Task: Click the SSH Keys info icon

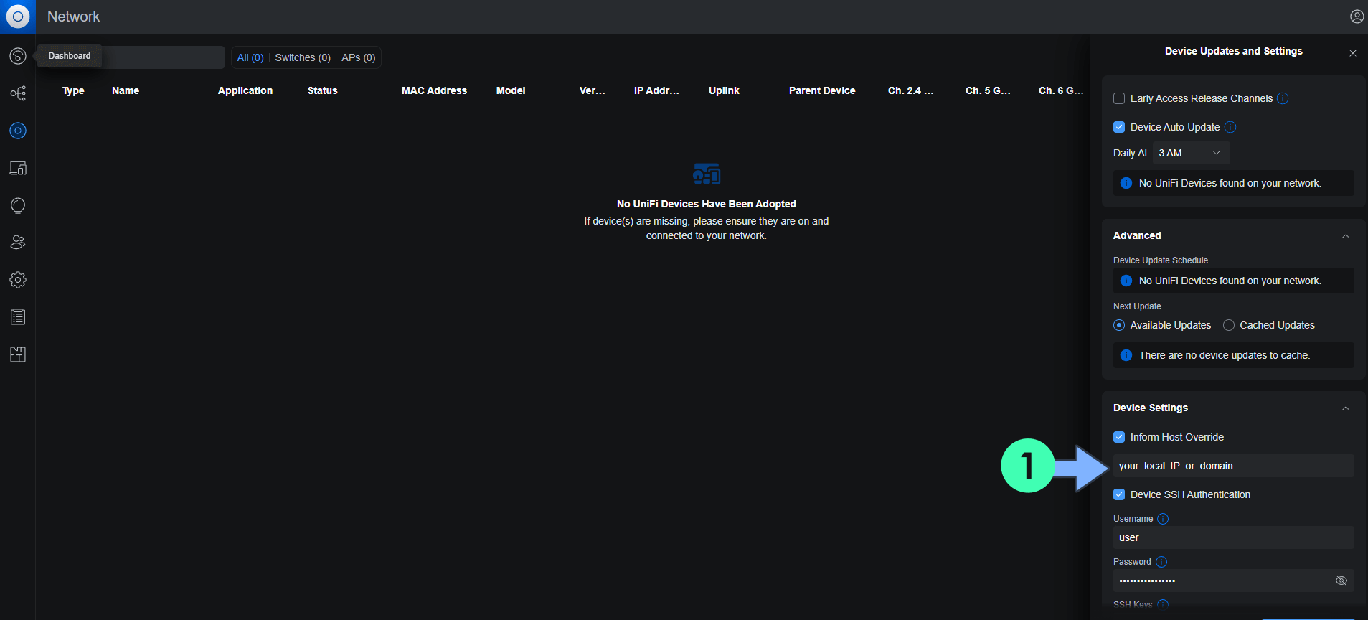Action: [1163, 605]
